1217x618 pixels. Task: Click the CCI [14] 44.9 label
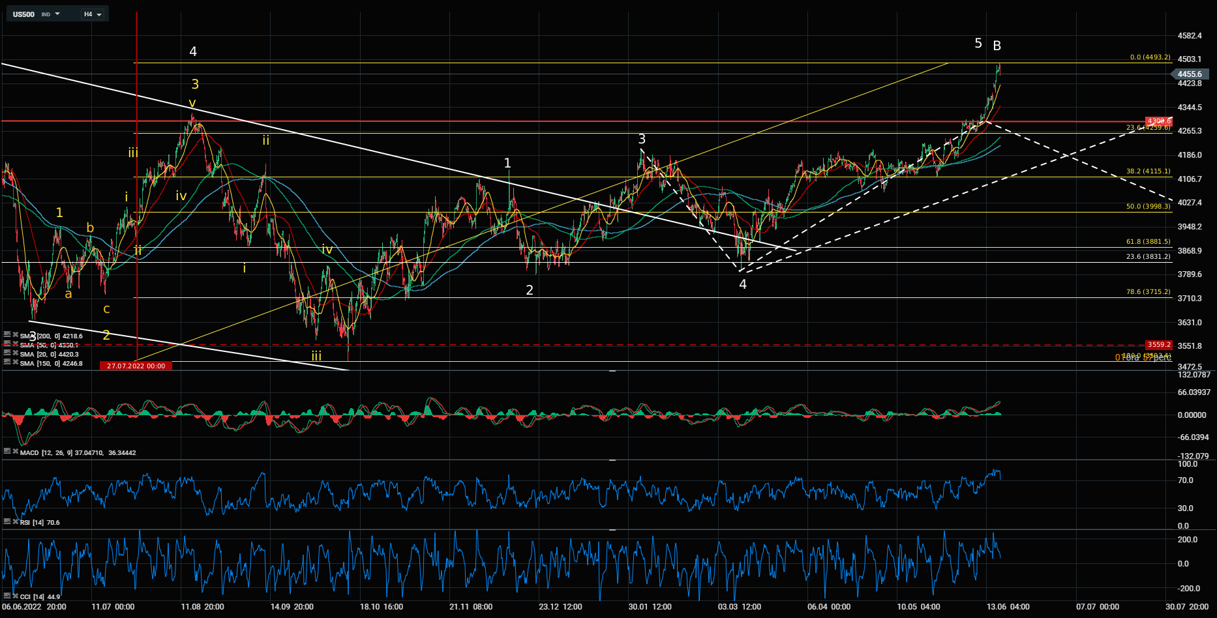[x=40, y=596]
